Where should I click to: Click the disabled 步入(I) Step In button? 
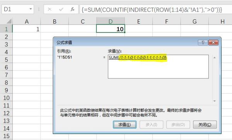[x=151, y=125]
